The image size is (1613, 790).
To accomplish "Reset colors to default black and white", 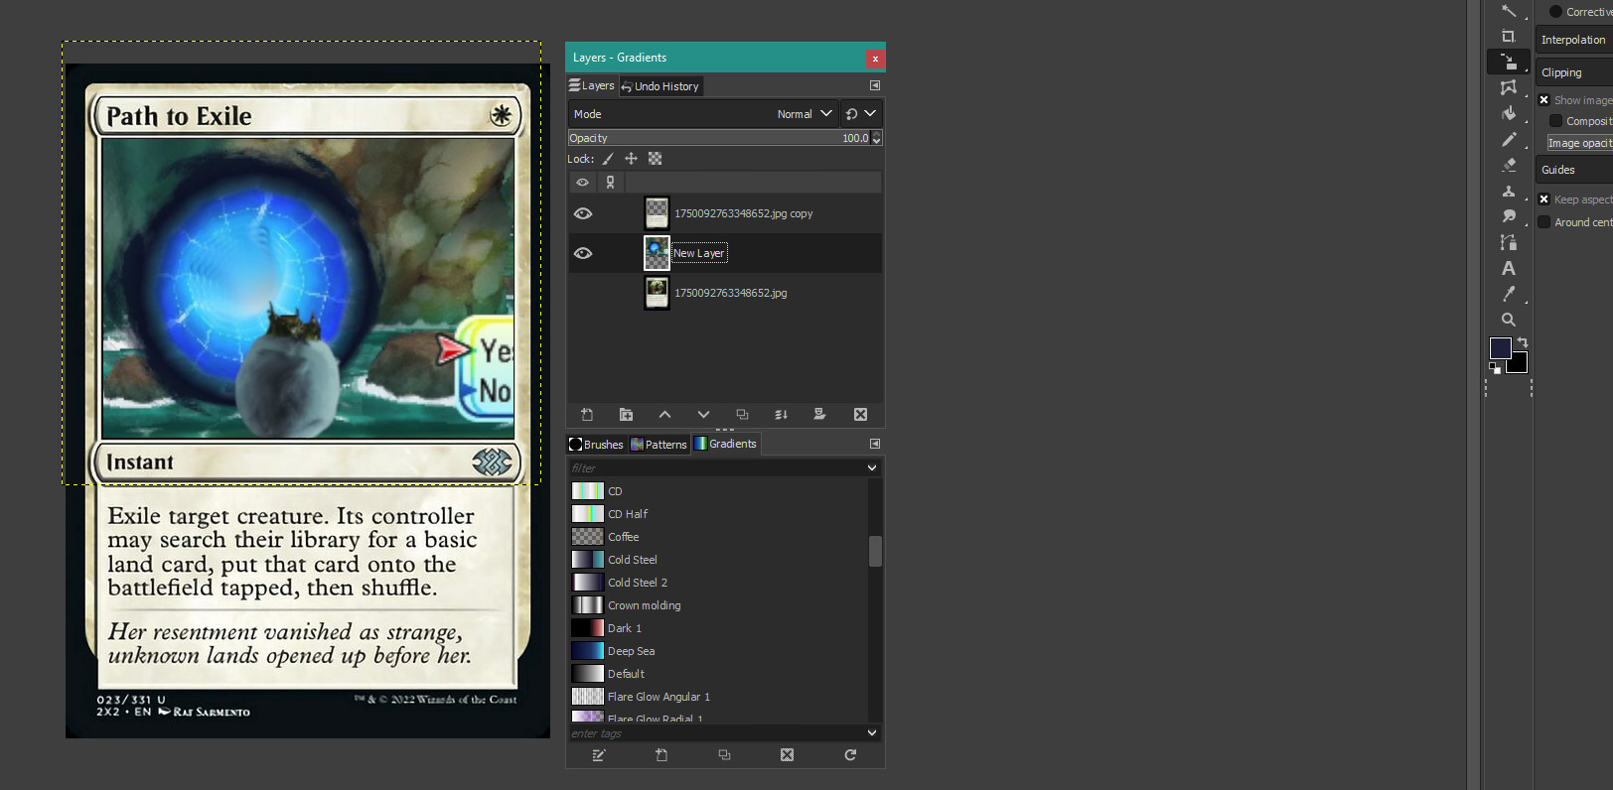I will pos(1495,368).
